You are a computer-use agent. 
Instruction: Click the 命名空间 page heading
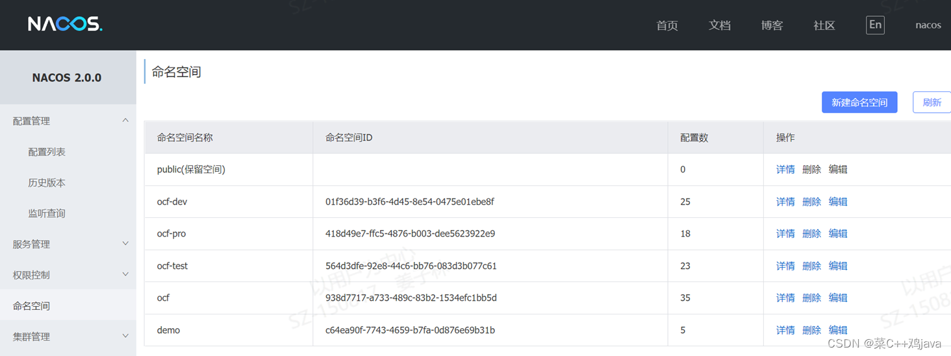pyautogui.click(x=176, y=72)
